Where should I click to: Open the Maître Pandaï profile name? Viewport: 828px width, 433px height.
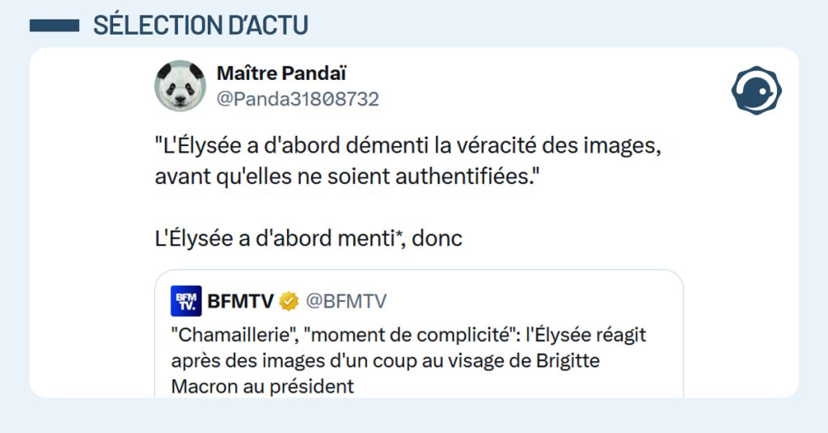[281, 74]
